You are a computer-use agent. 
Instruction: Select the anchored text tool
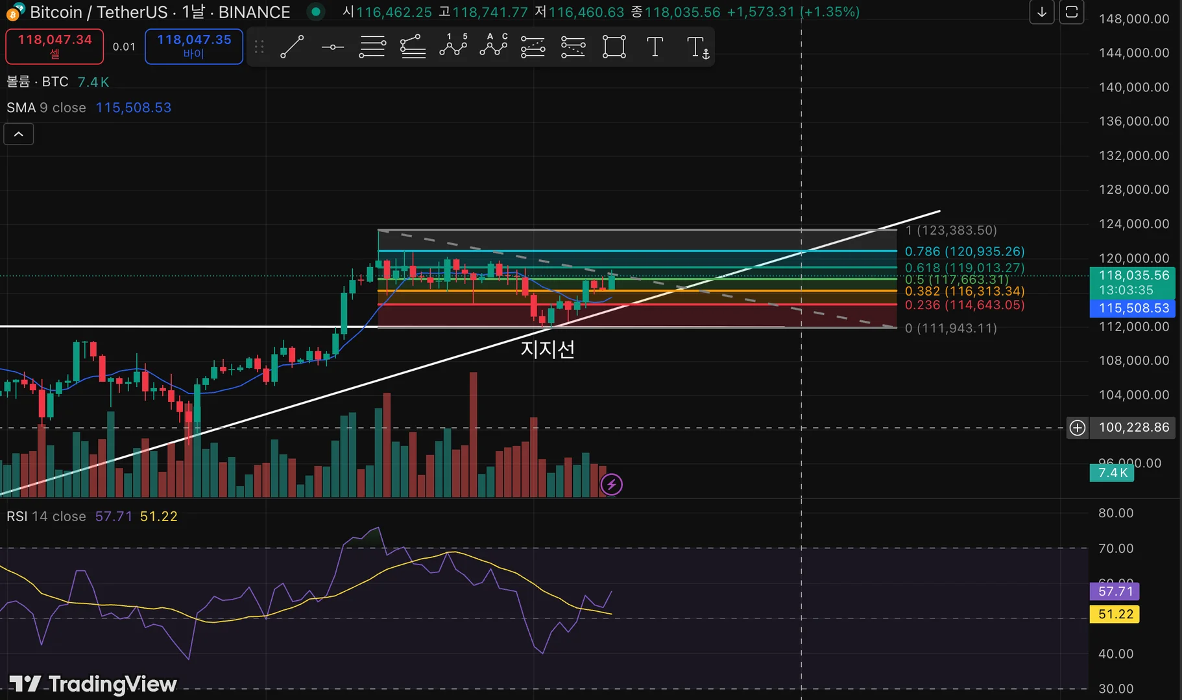[x=698, y=47]
